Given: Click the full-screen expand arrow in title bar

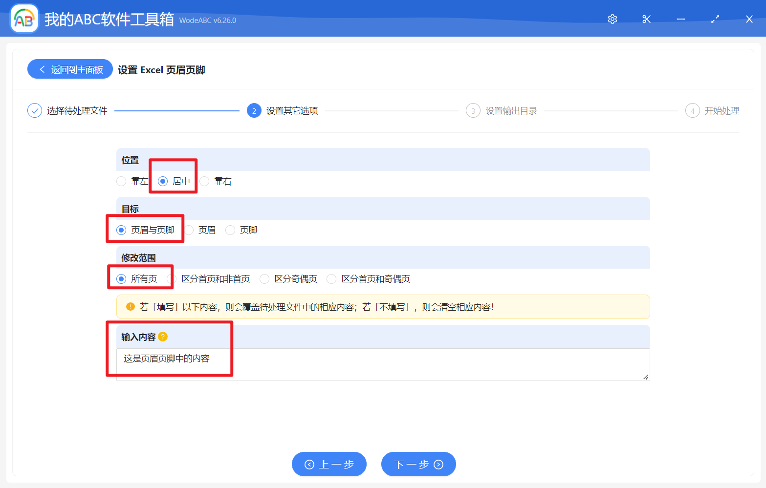Looking at the screenshot, I should click(x=715, y=19).
